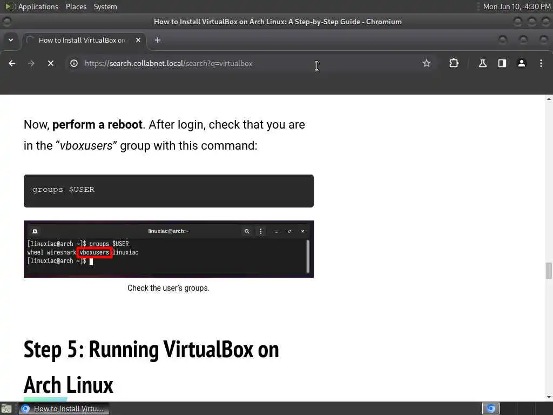Image resolution: width=553 pixels, height=415 pixels.
Task: Click workspace switcher Chromium icon
Action: 490,409
